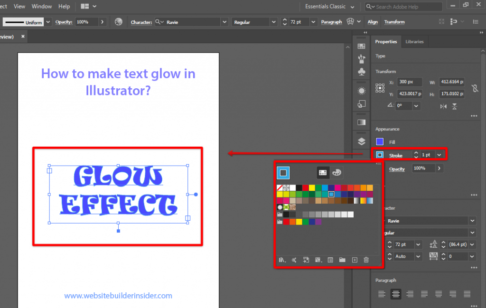
Task: Toggle constrain width and height proportions
Action: (475, 88)
